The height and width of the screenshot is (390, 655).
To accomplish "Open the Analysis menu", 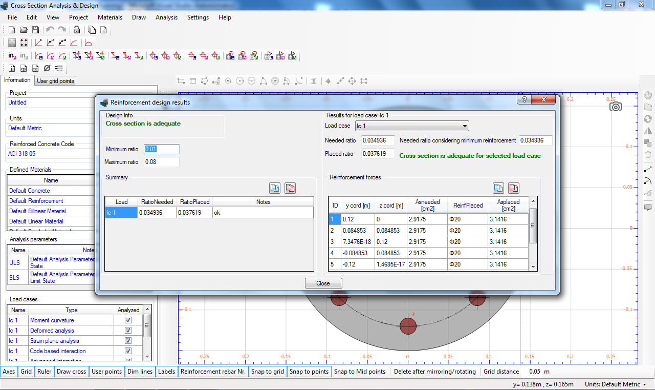I will [x=166, y=17].
